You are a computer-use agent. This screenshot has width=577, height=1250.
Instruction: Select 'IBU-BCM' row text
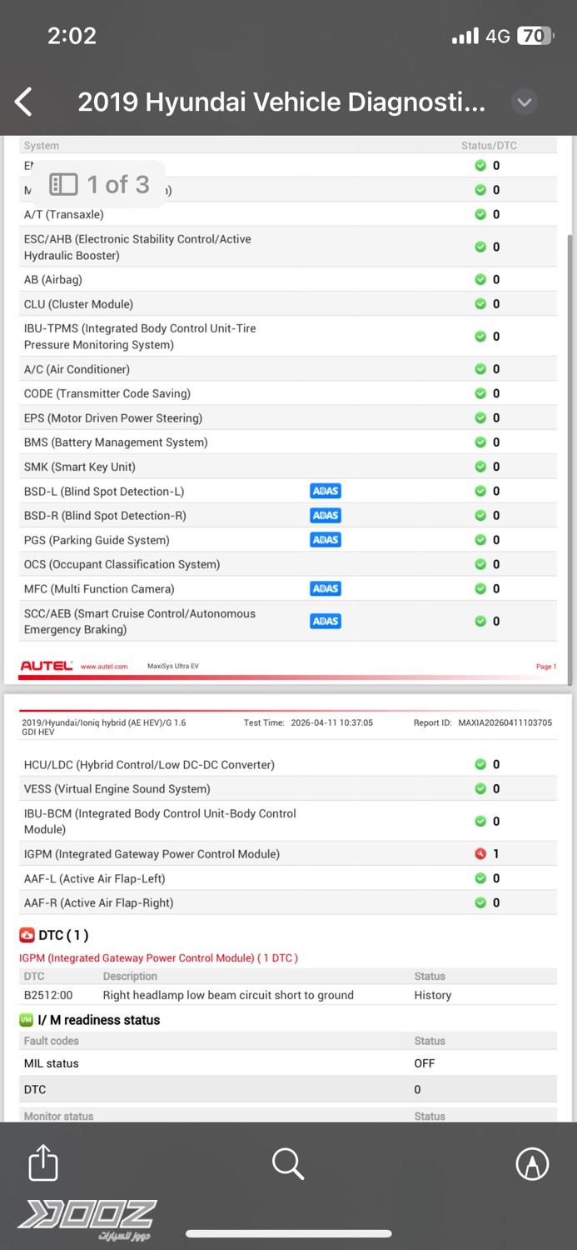160,821
